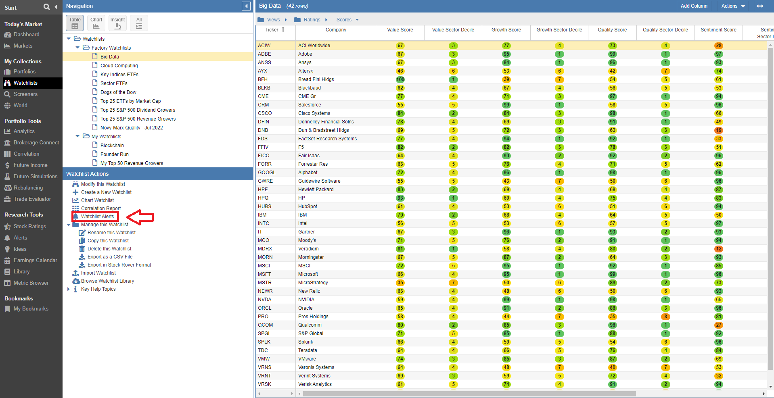Click Browse Watchlist Library
Viewport: 774px width, 398px height.
tap(107, 281)
